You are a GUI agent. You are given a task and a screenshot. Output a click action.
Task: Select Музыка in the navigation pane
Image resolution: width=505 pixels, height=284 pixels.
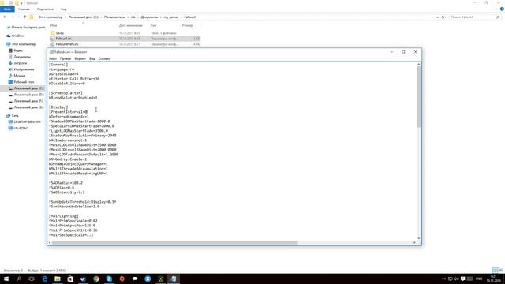[x=19, y=76]
